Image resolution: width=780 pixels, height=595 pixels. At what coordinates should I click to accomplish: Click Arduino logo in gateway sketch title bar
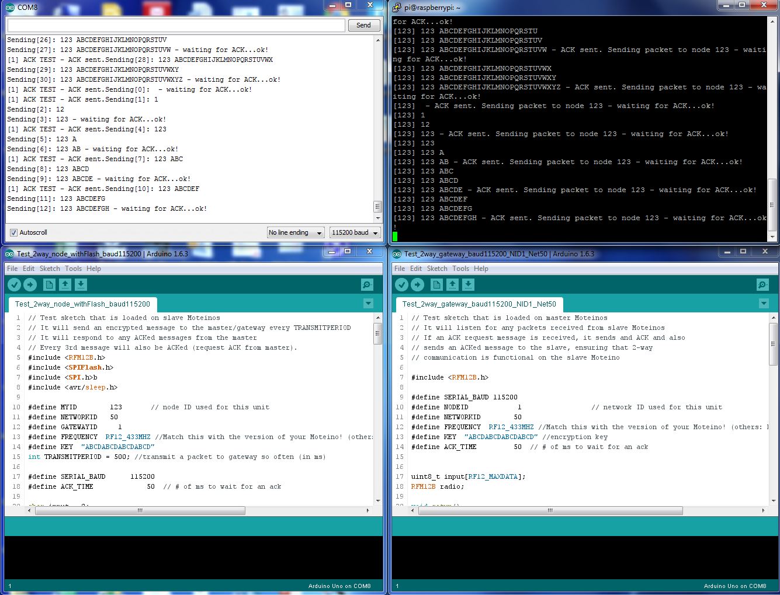(397, 254)
